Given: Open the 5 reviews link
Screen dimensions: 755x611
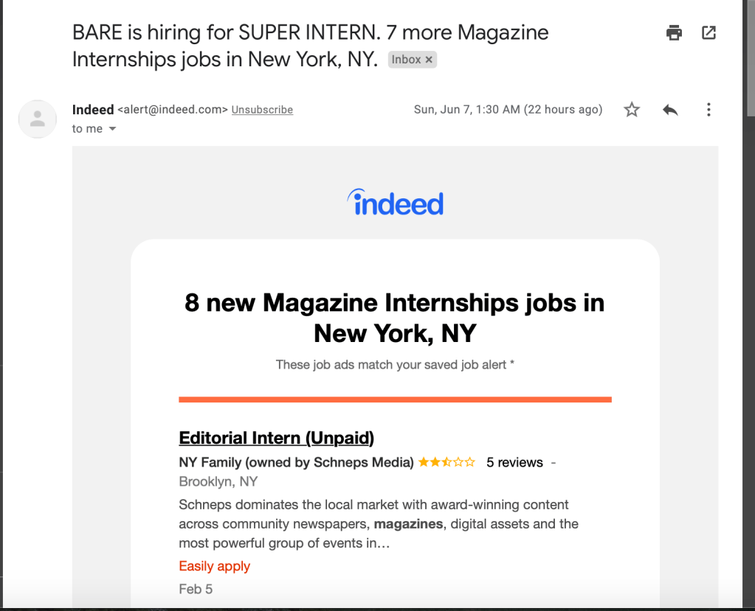Looking at the screenshot, I should pos(514,463).
